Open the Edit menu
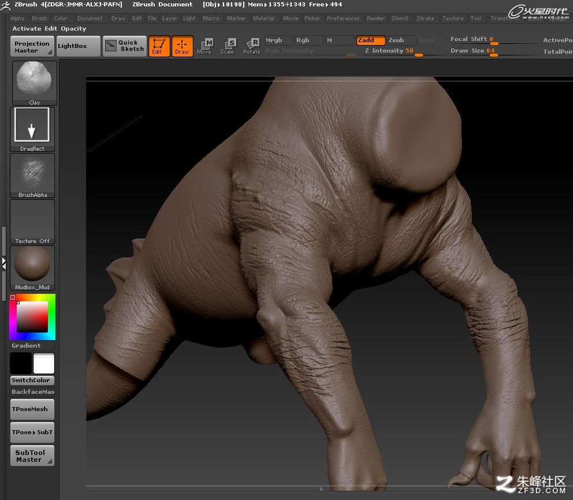This screenshot has width=573, height=500. click(137, 18)
